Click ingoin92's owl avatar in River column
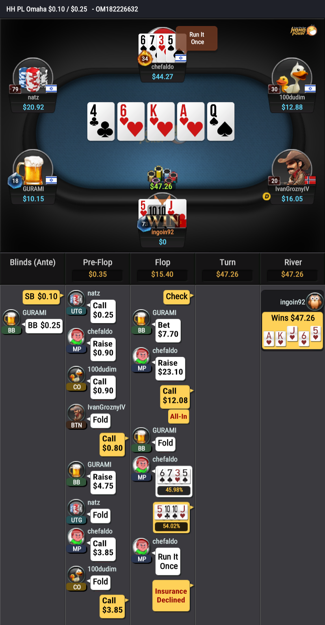Screen dimensions: 325x625 pos(314,302)
